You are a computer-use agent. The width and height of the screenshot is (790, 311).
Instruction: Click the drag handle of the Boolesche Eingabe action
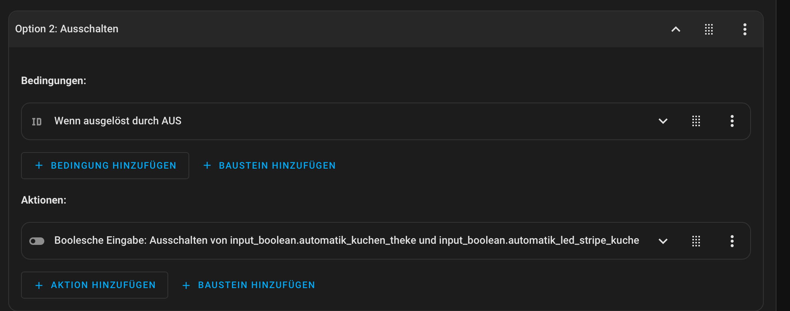(x=696, y=241)
